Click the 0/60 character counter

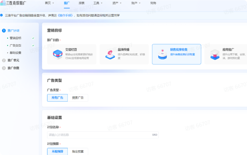154,135
